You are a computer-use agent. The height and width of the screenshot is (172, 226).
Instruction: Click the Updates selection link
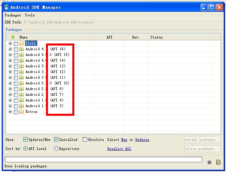click(x=142, y=140)
